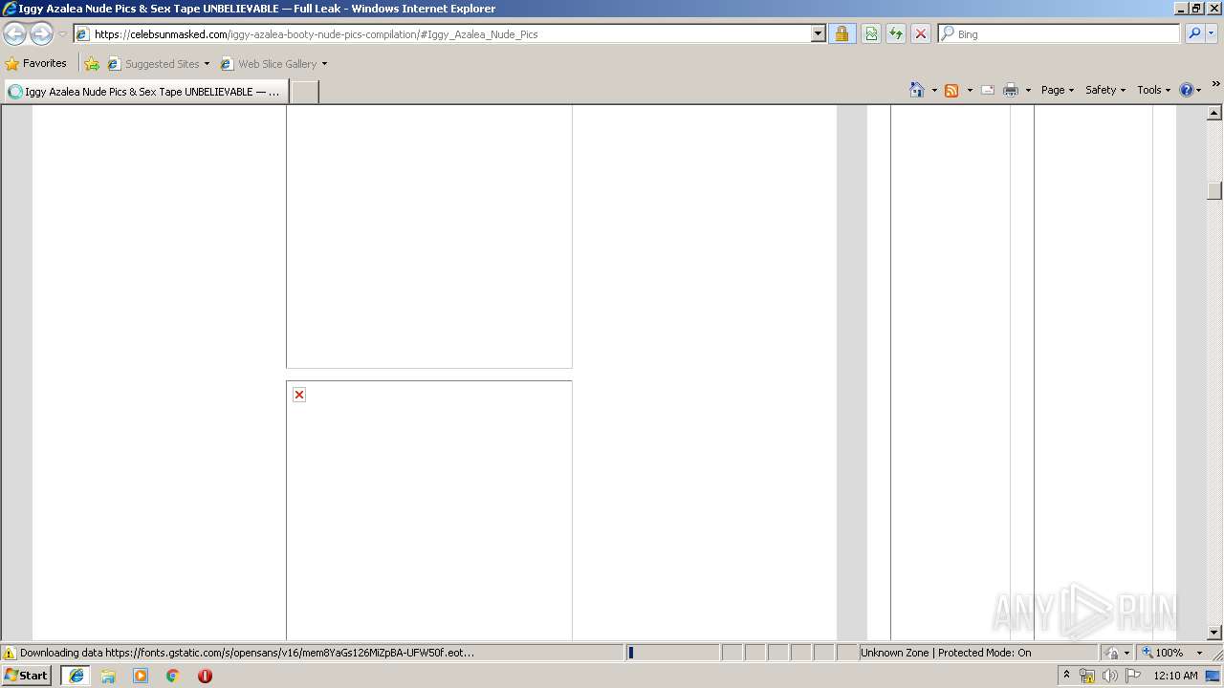1224x688 pixels.
Task: Open the Page menu
Action: click(1058, 90)
